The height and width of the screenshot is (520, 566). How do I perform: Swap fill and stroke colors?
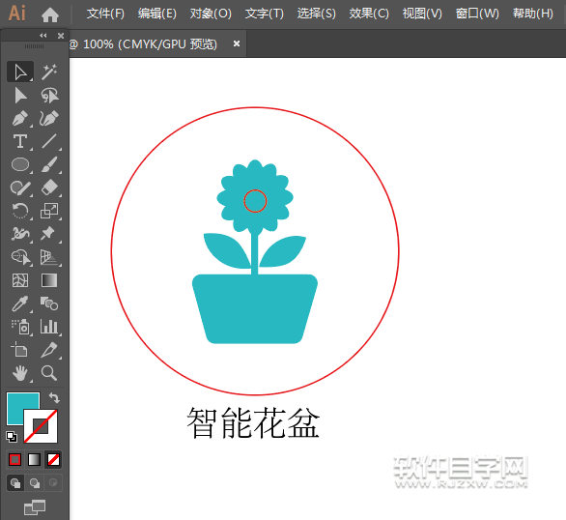pos(54,397)
